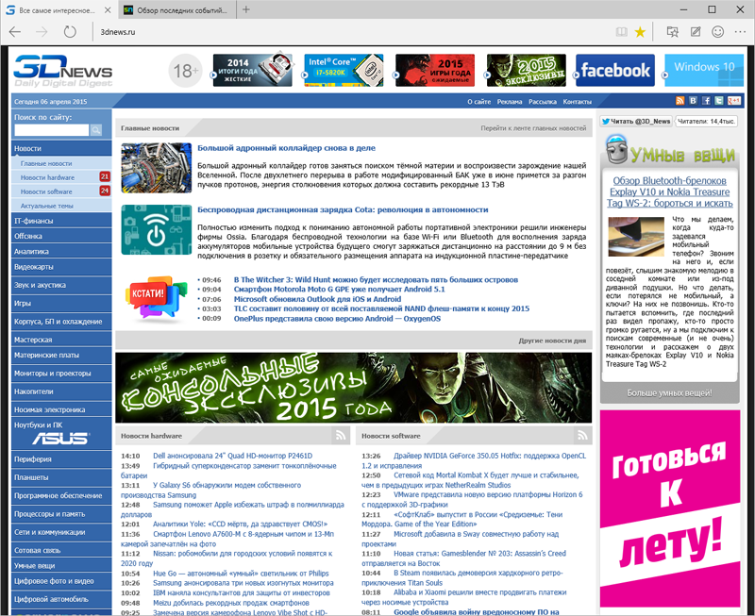
Task: Close the "Все самое интересное" tab
Action: [108, 10]
